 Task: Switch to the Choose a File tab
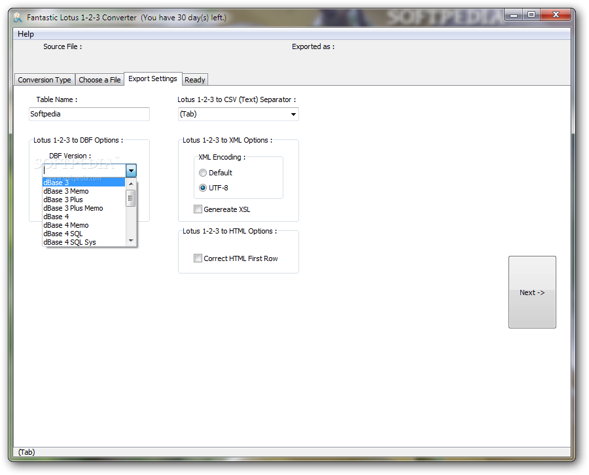click(99, 80)
